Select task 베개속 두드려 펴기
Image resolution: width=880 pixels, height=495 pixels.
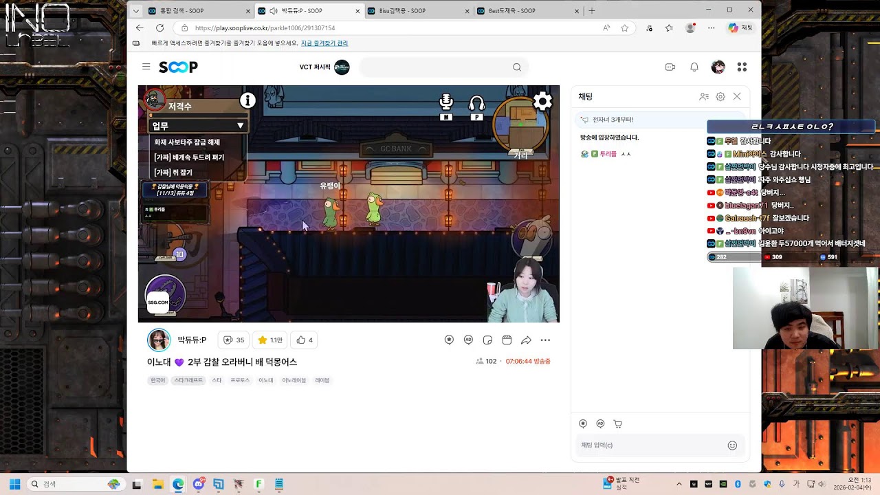click(189, 157)
